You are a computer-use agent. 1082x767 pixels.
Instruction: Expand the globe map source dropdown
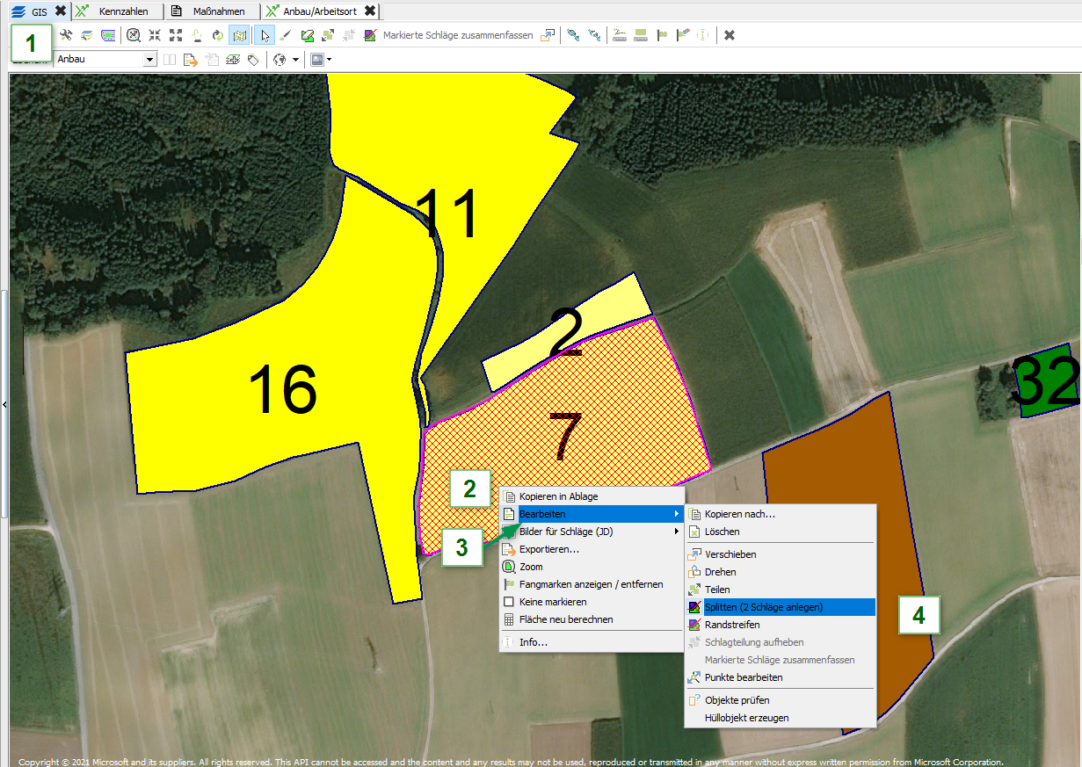pos(295,60)
